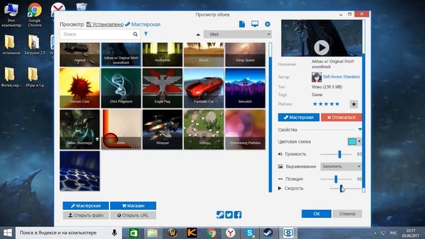The image size is (425, 239).
Task: Share via the Twitter icon
Action: coord(229,214)
